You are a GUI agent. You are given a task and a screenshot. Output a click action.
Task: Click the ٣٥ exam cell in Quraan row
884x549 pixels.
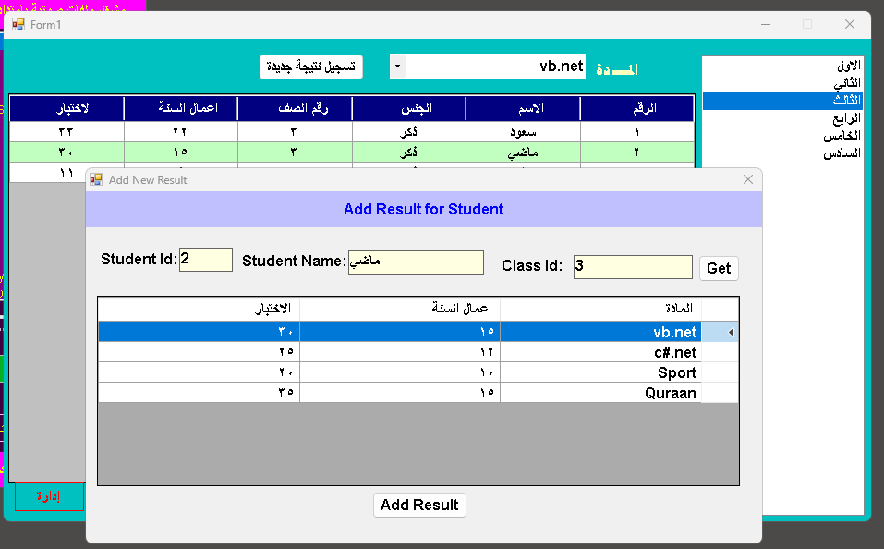click(x=199, y=393)
